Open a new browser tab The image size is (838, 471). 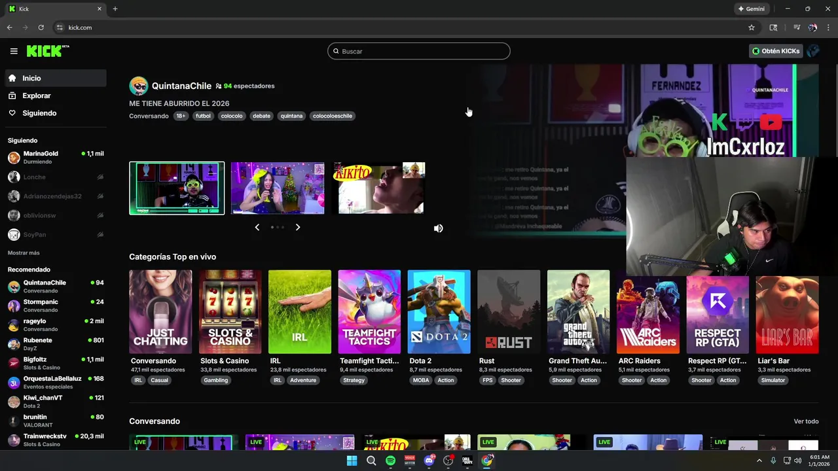coord(115,9)
